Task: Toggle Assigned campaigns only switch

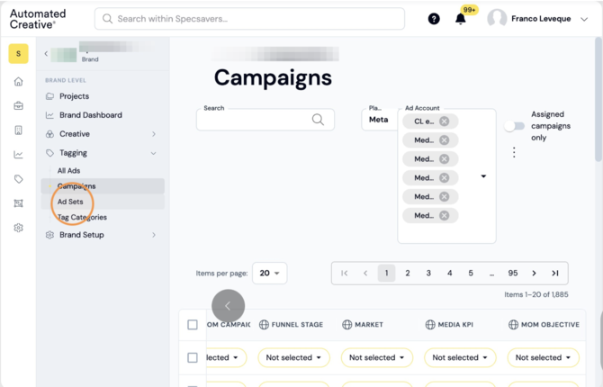Action: tap(515, 126)
